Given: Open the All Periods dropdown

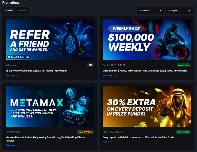Looking at the screenshot, I should (x=151, y=11).
